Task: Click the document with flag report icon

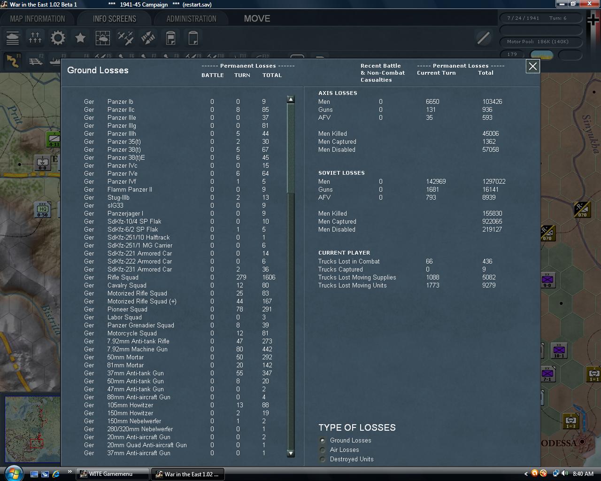Action: (x=170, y=38)
